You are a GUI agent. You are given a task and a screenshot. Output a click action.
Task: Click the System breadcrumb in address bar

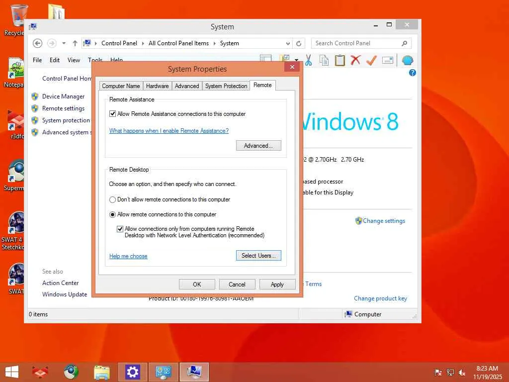coord(229,43)
